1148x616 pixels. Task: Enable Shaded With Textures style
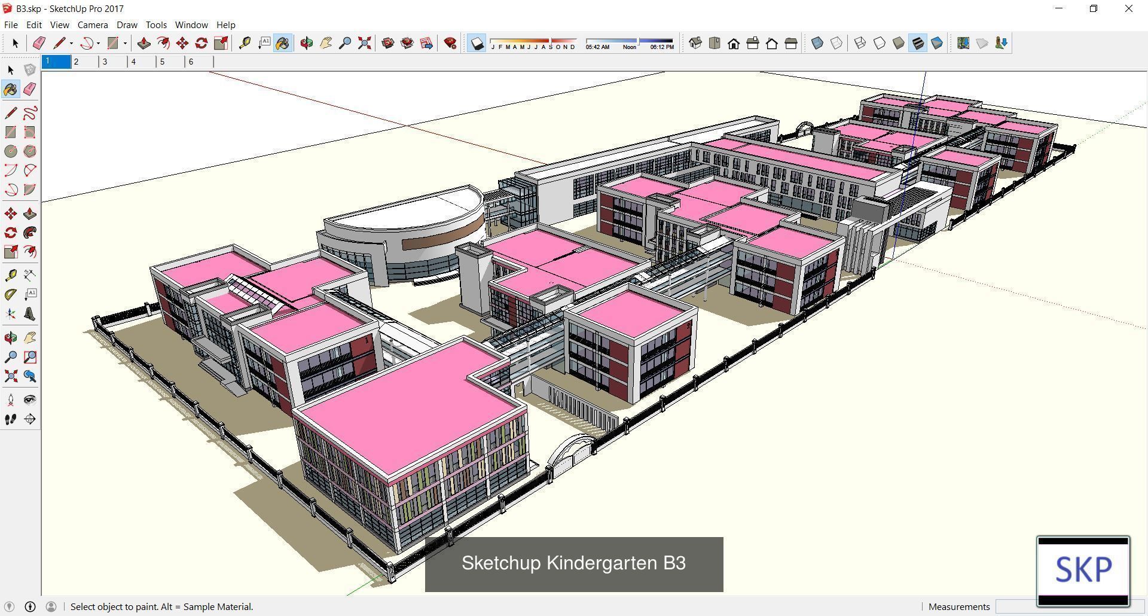click(918, 43)
